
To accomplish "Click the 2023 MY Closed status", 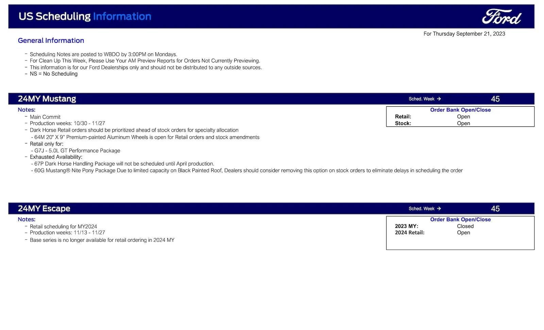I will [x=465, y=226].
